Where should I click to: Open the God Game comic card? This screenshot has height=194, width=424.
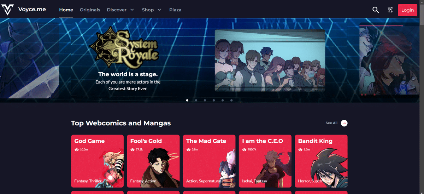point(97,161)
